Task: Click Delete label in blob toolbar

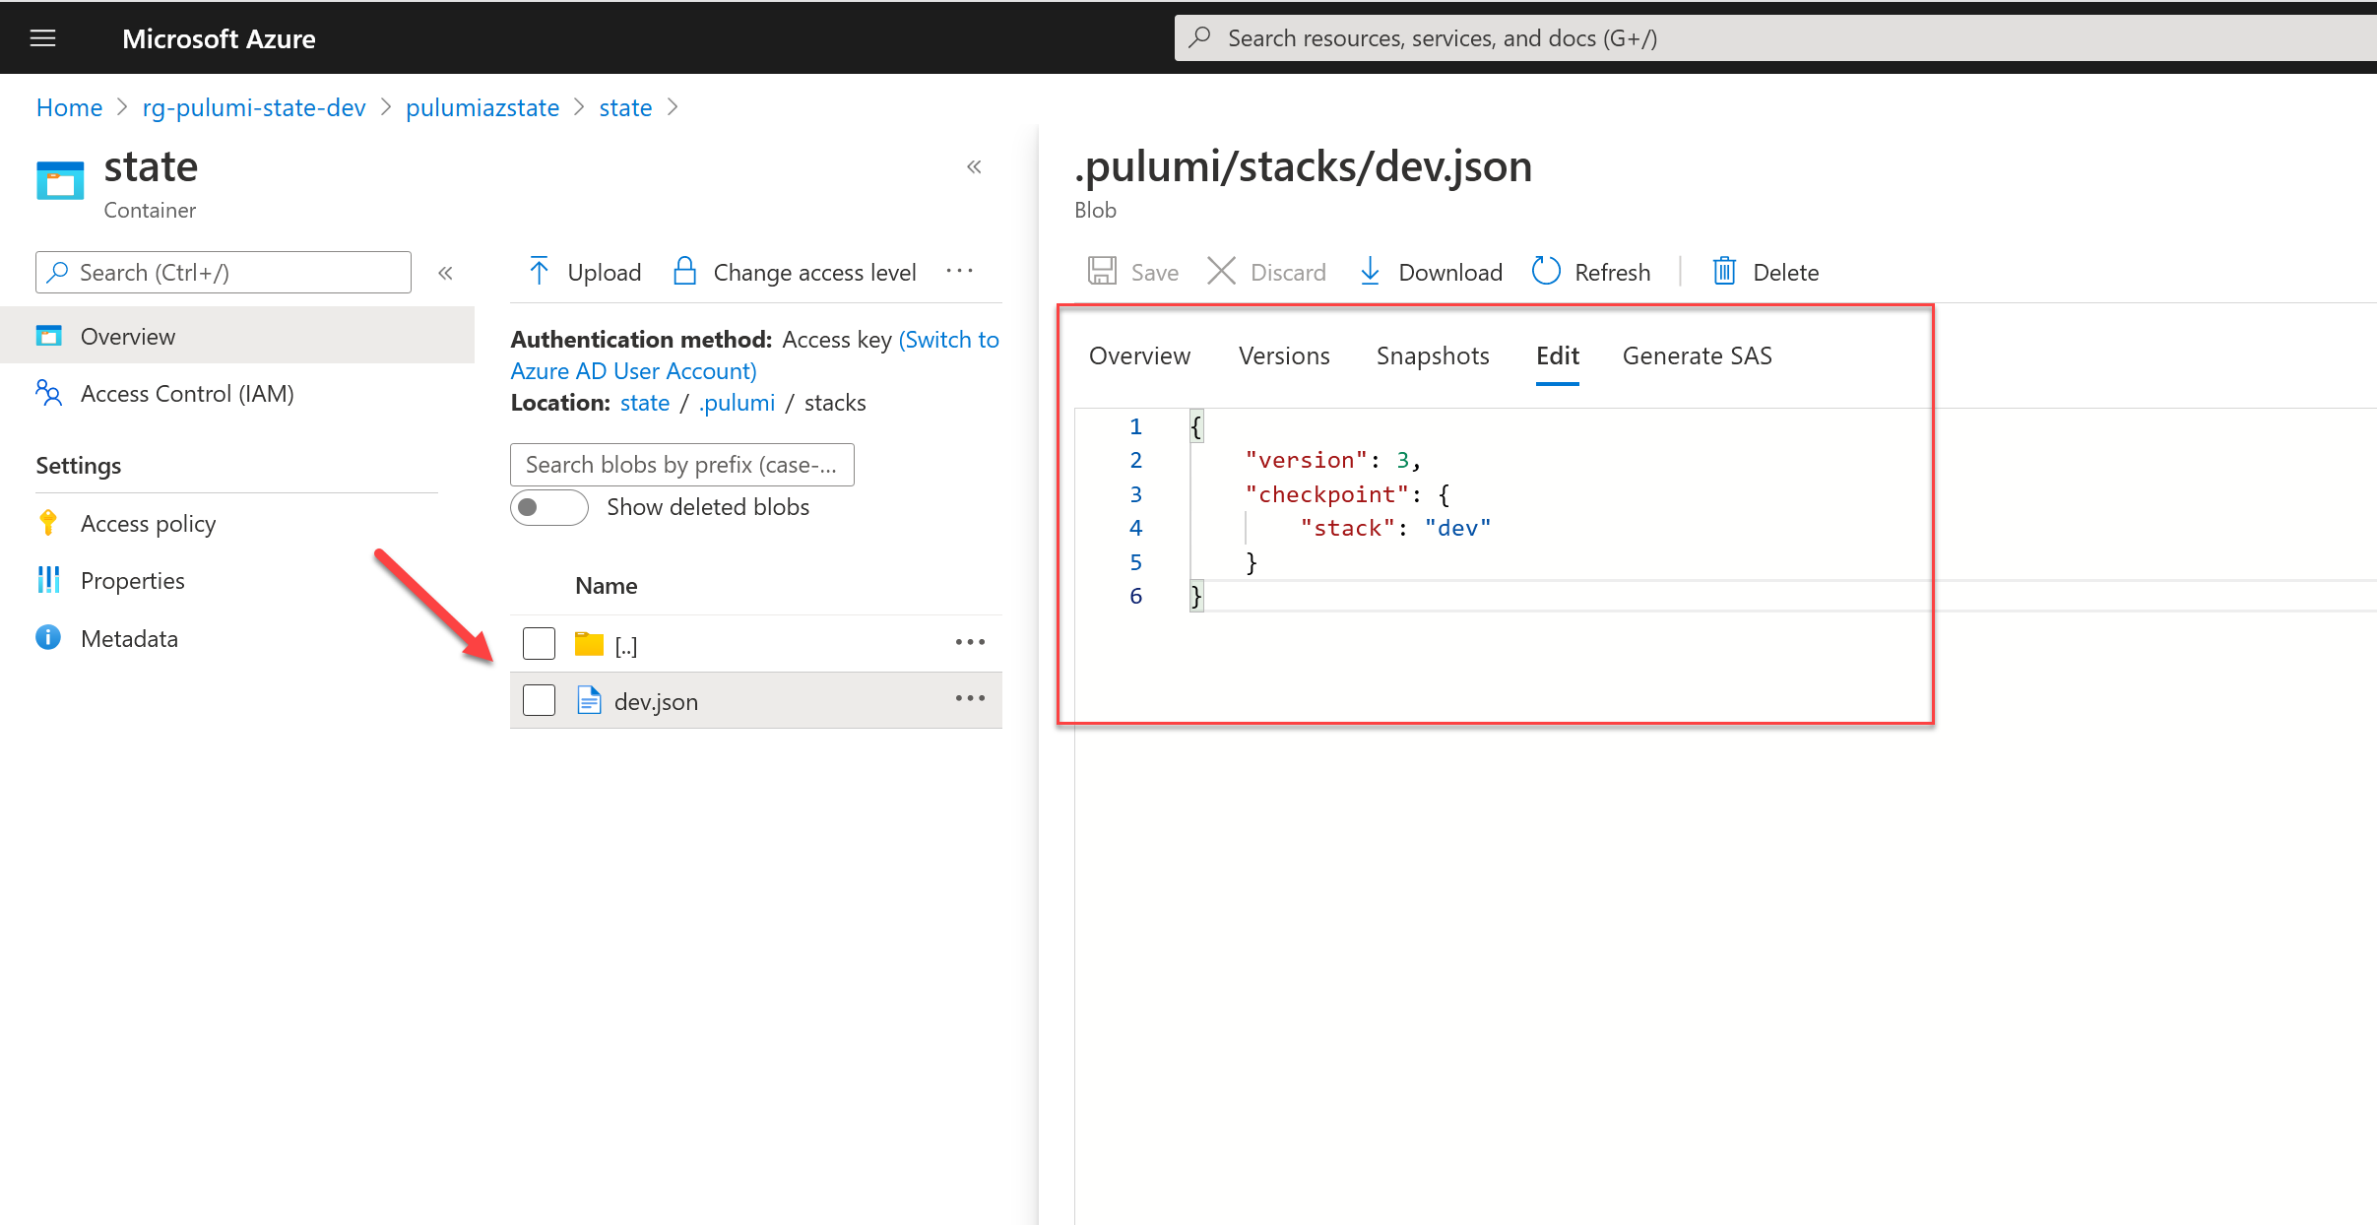Action: coord(1785,273)
